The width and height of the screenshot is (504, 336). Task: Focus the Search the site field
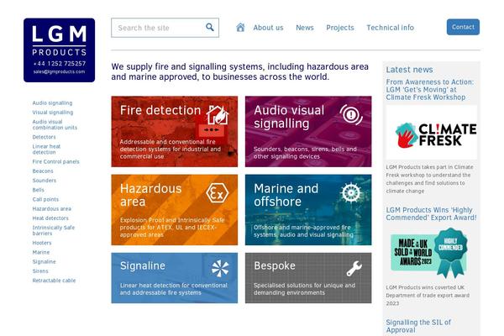point(165,28)
